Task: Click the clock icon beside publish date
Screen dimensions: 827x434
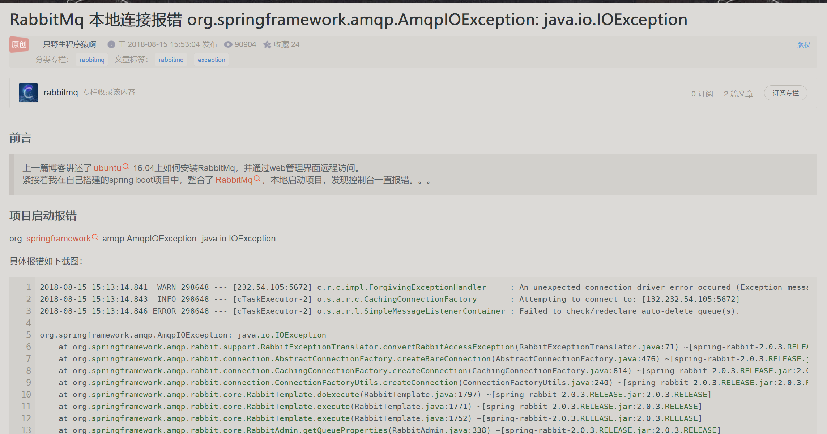Action: 111,44
